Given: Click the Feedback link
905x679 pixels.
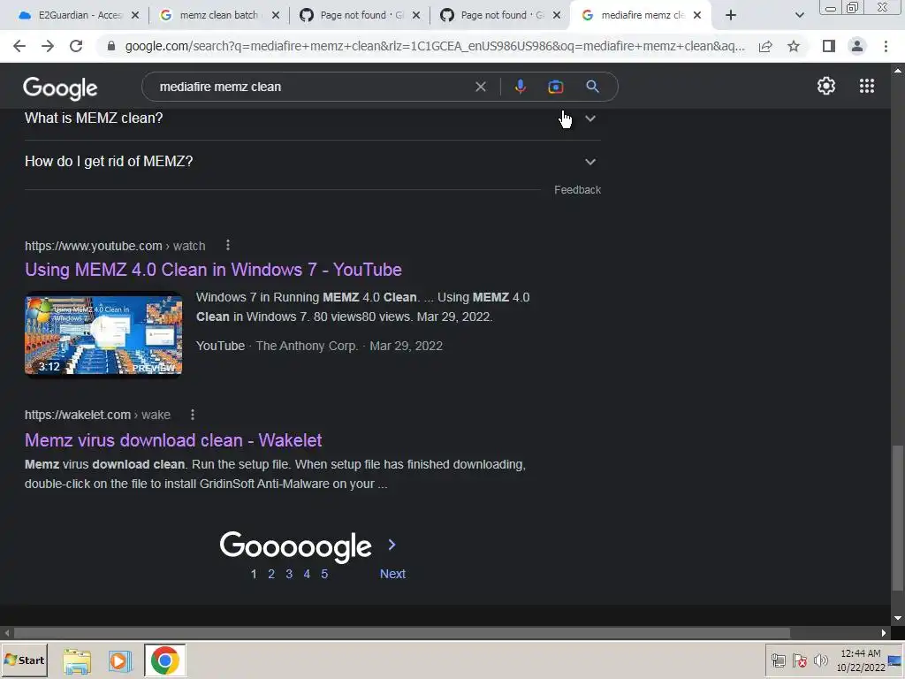Looking at the screenshot, I should click(x=577, y=190).
